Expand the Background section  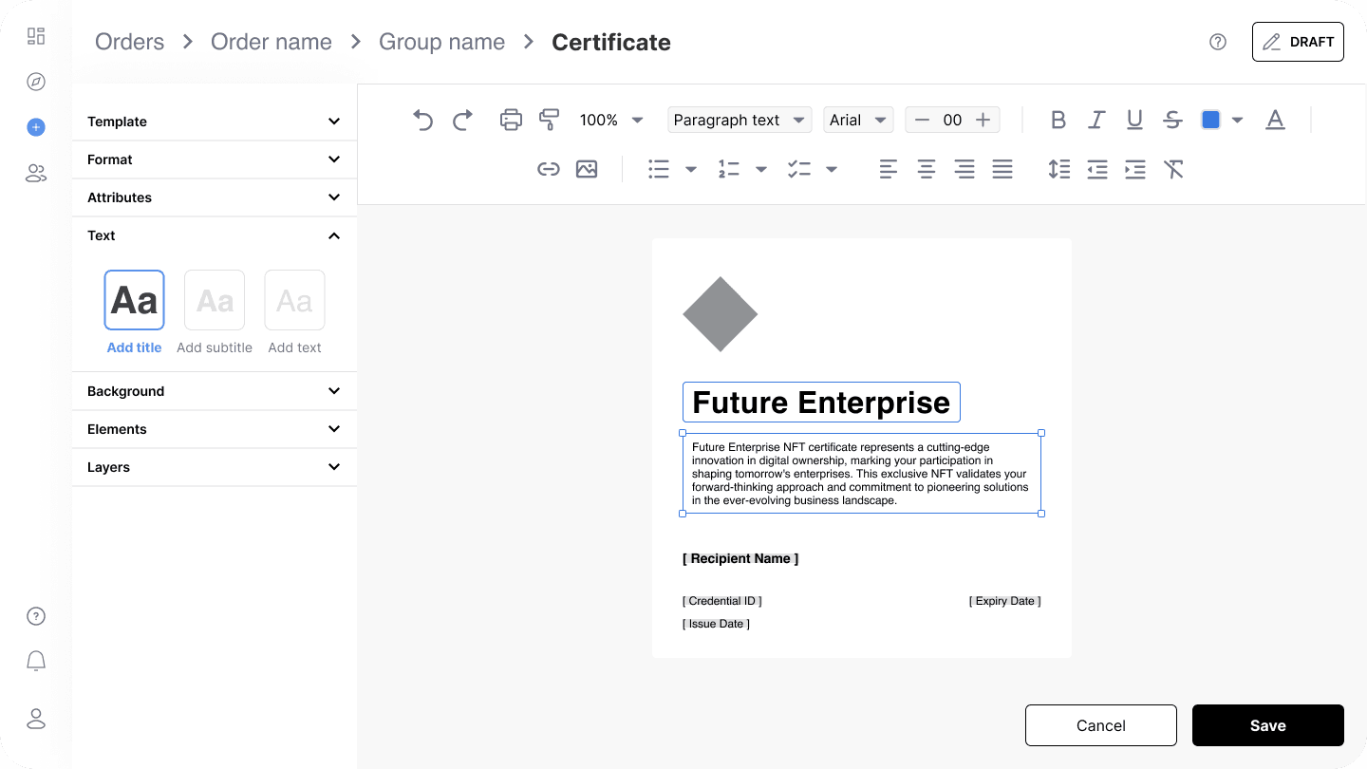pos(214,390)
